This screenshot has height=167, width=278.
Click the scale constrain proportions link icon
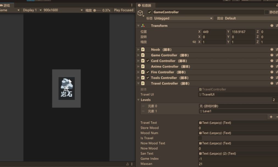click(194, 42)
